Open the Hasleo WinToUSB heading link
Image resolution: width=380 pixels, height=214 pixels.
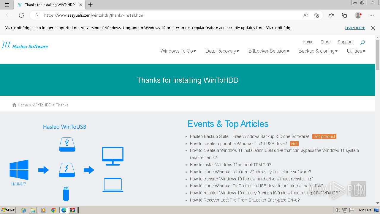point(64,127)
